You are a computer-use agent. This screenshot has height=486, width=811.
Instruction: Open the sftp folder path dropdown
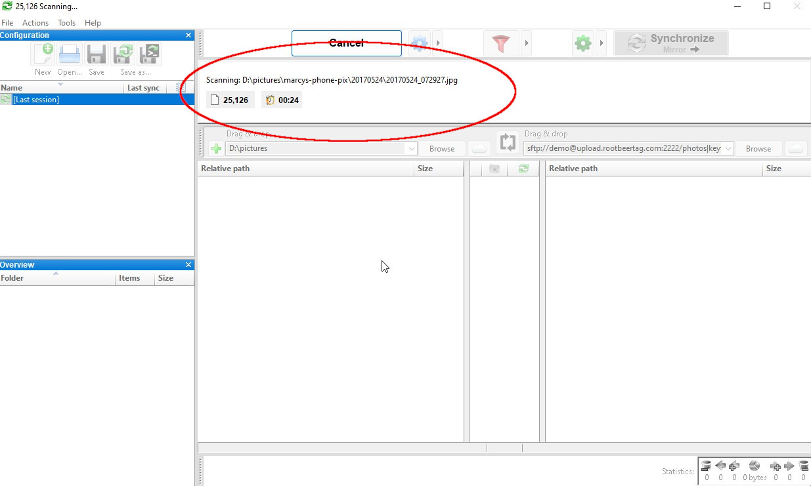tap(728, 149)
